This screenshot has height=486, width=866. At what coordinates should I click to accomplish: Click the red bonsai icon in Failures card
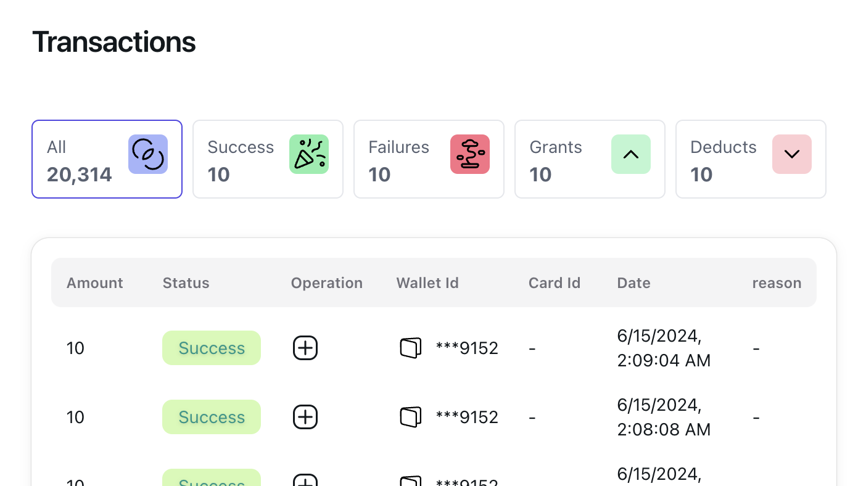click(470, 154)
